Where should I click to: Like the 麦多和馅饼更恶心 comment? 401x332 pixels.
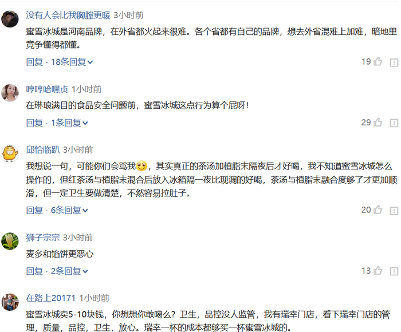pos(378,270)
